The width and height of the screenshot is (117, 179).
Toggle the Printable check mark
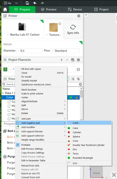point(18,145)
